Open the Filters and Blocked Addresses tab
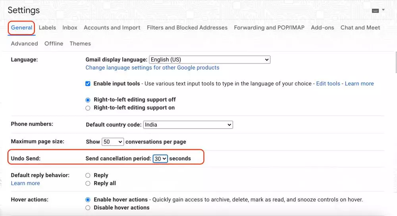Screen dimensions: 397x216 (187, 28)
